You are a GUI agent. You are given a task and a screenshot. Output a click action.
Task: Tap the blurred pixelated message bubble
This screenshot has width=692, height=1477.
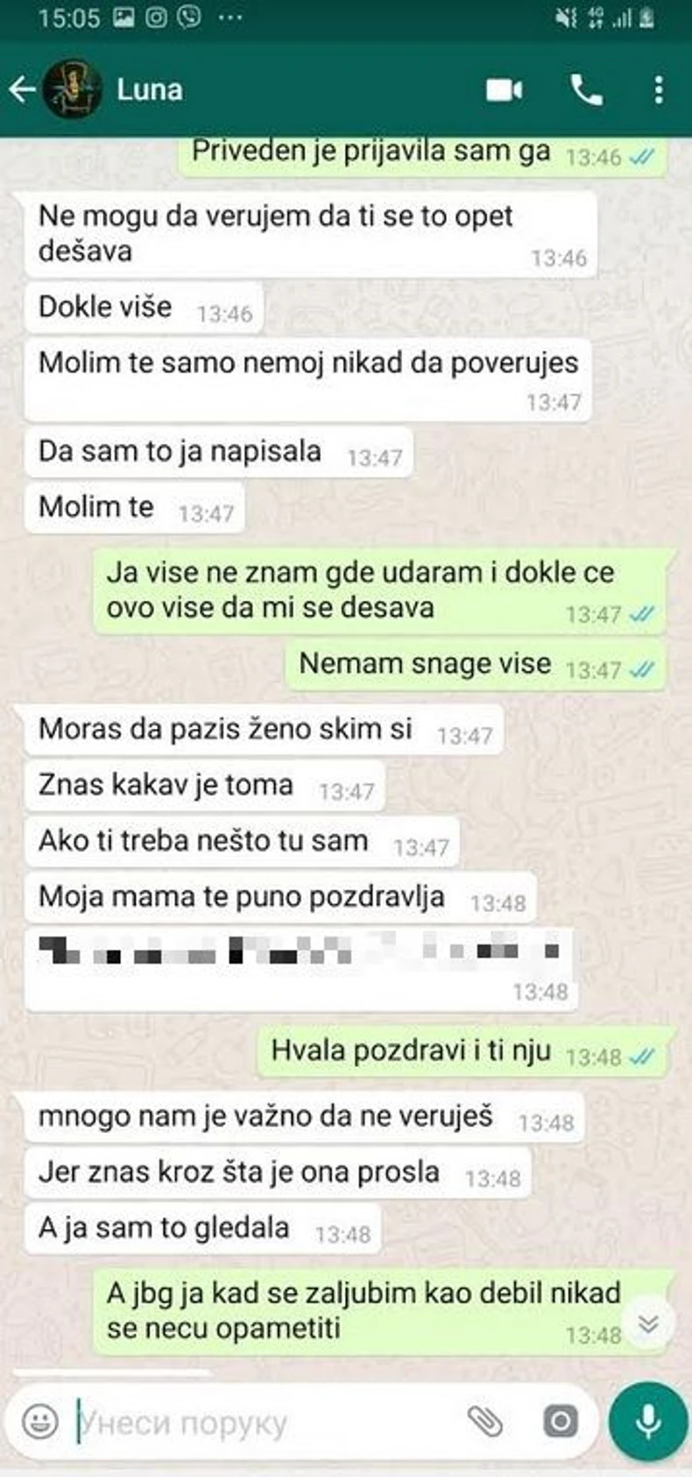coord(301,970)
